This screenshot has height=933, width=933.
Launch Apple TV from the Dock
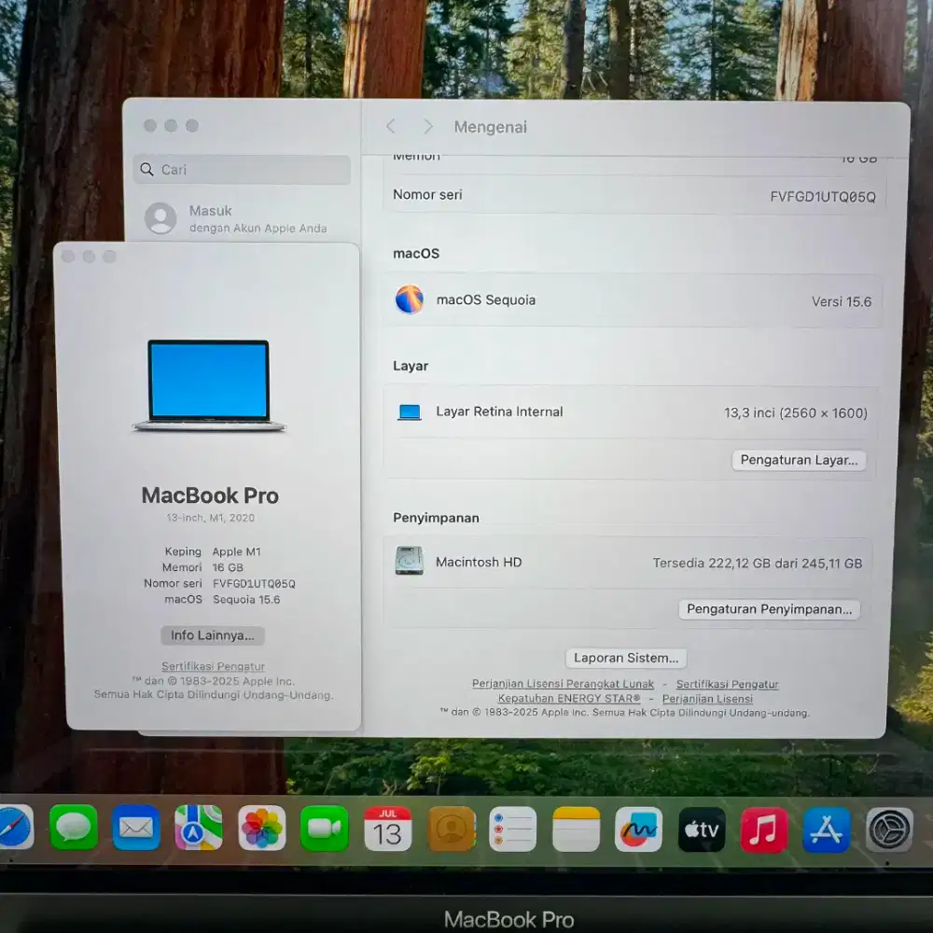click(702, 829)
